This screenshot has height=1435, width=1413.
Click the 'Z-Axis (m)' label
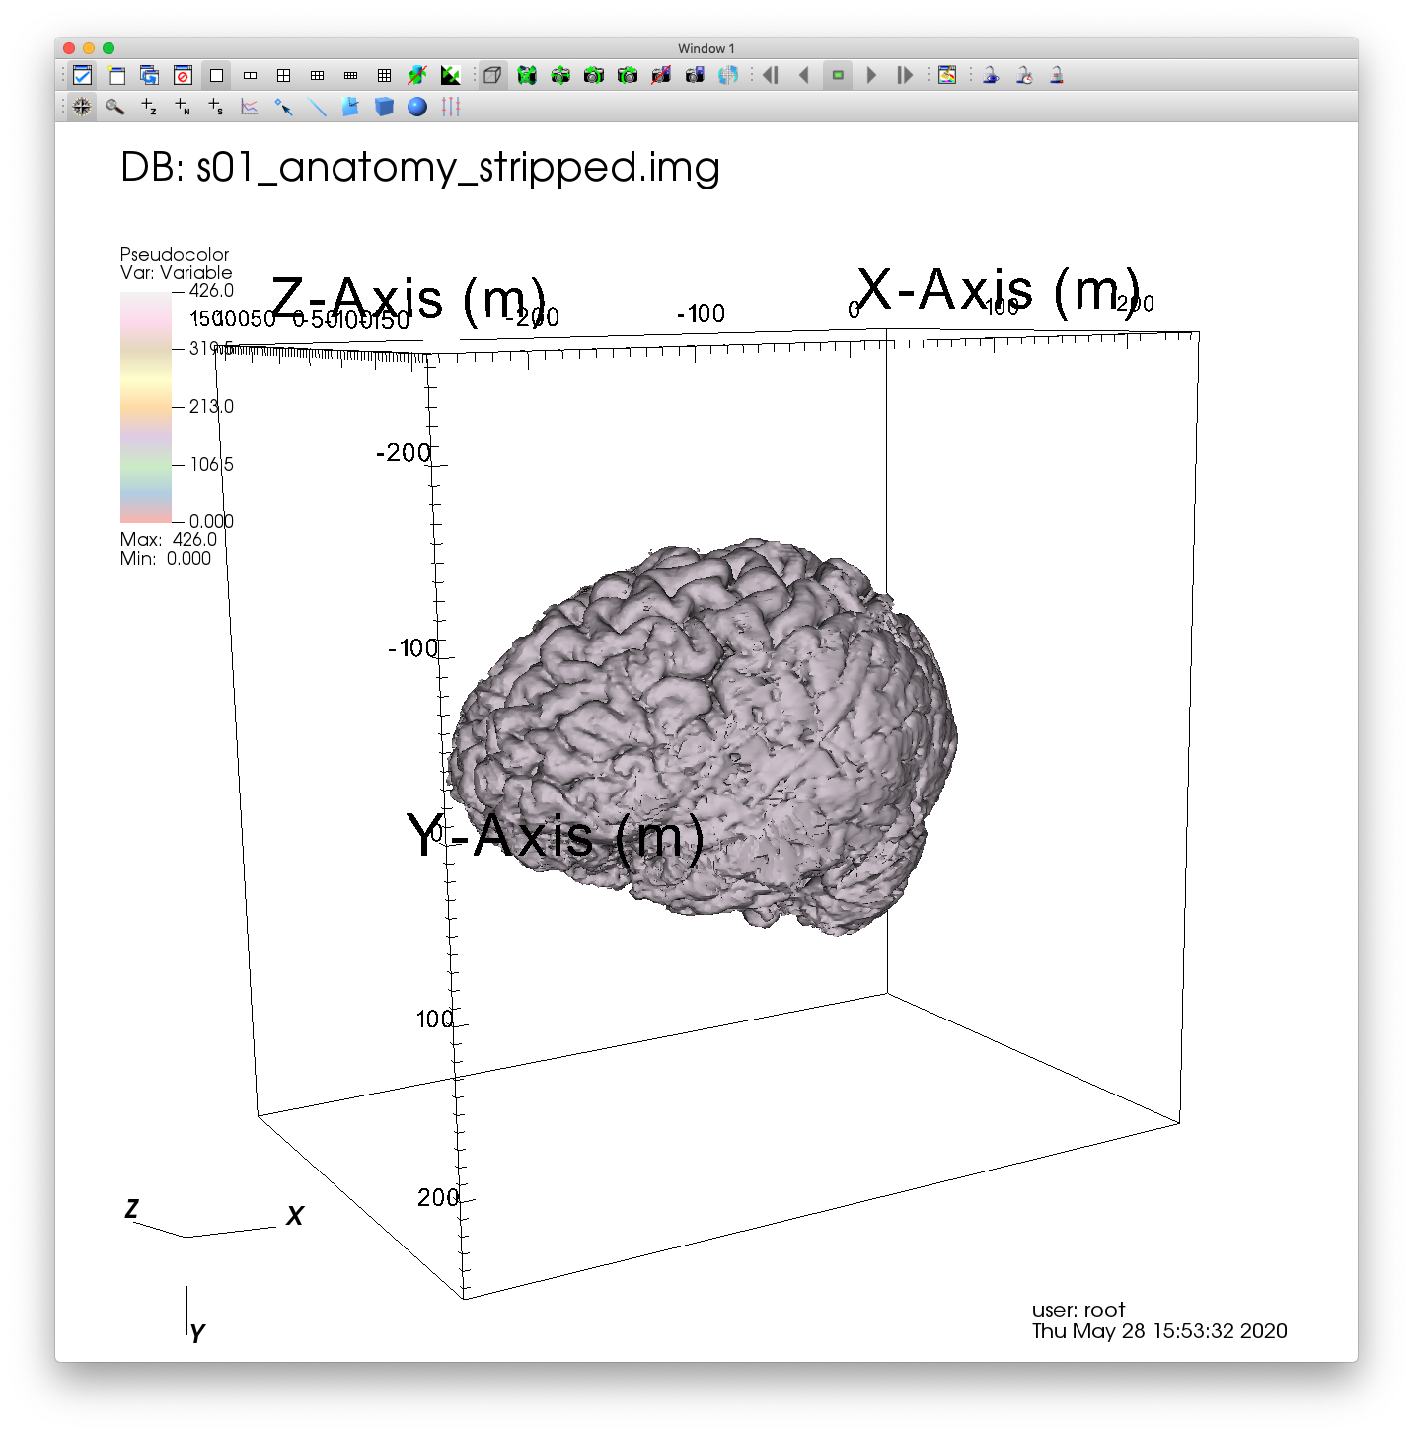(x=409, y=298)
